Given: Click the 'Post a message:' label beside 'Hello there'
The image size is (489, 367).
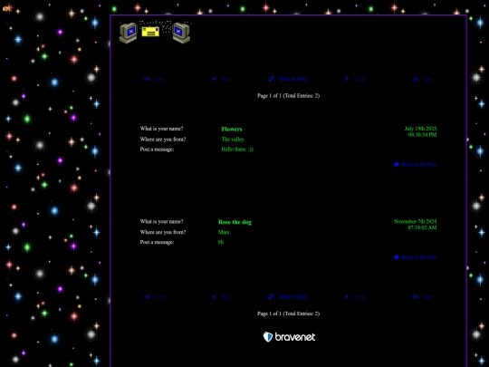Looking at the screenshot, I should 157,150.
